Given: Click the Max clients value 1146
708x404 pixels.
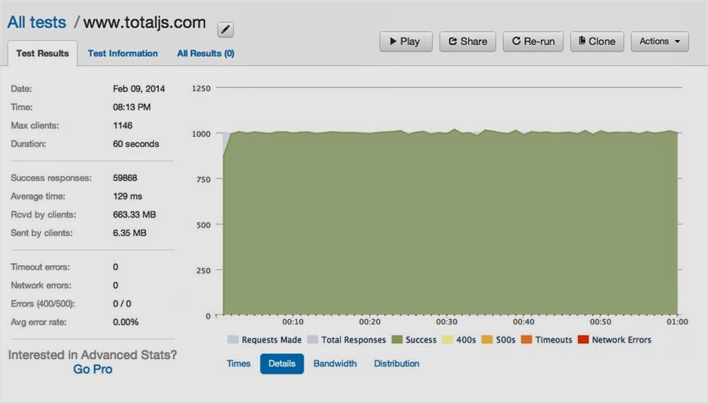Looking at the screenshot, I should pos(122,126).
